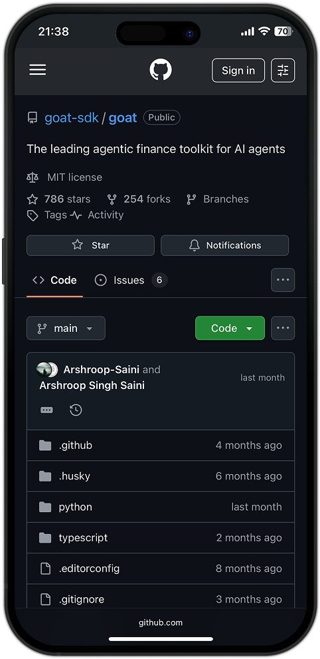View the MIT license link
Screen dimensions: 320x659
pos(74,178)
